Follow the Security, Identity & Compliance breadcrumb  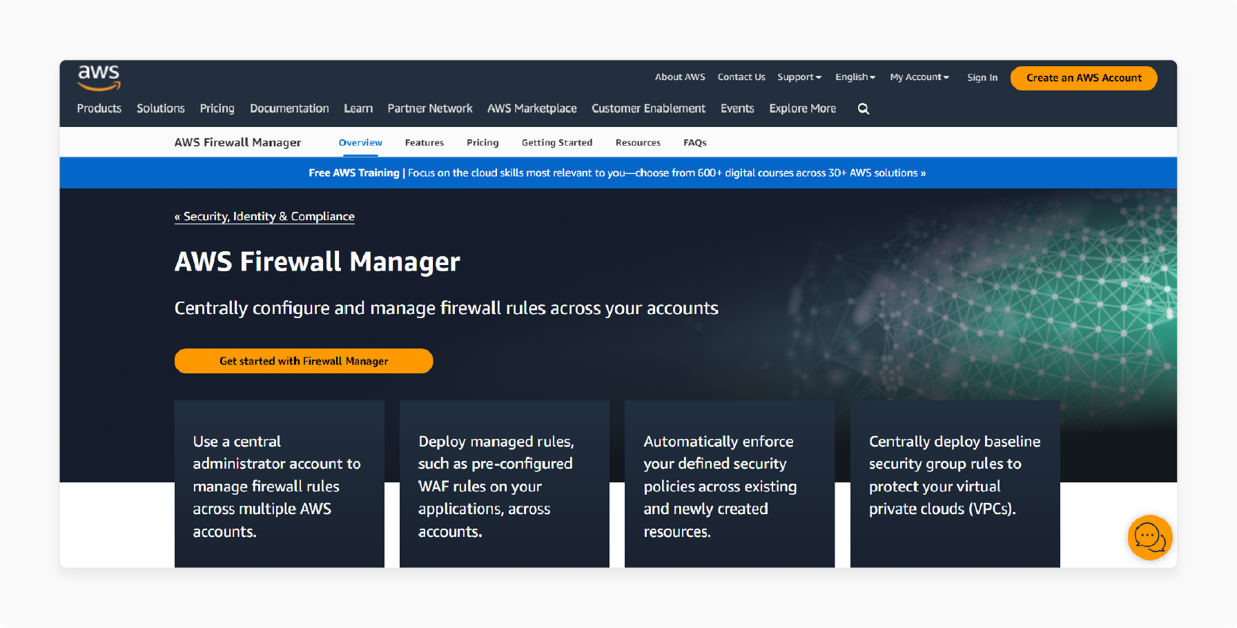pos(264,217)
